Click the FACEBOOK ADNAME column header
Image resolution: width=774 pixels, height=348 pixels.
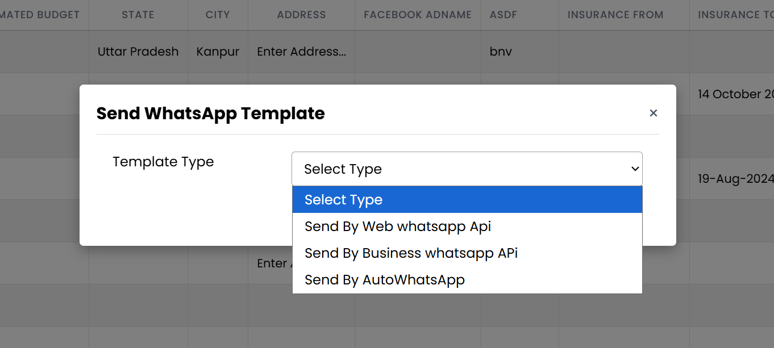tap(417, 15)
